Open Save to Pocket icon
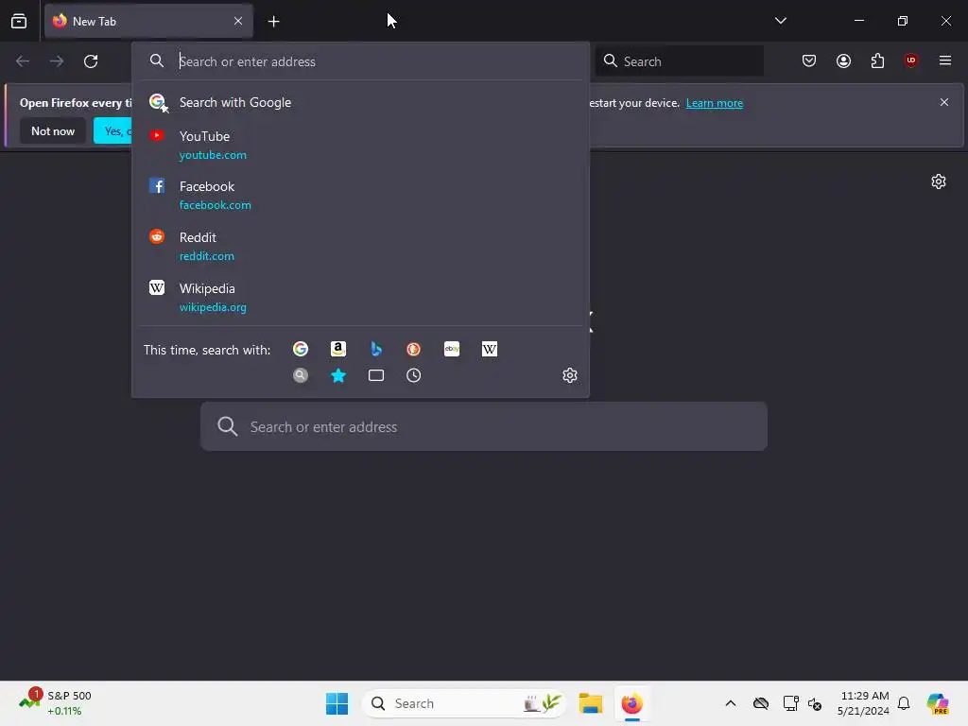Viewport: 968px width, 726px height. tap(809, 60)
